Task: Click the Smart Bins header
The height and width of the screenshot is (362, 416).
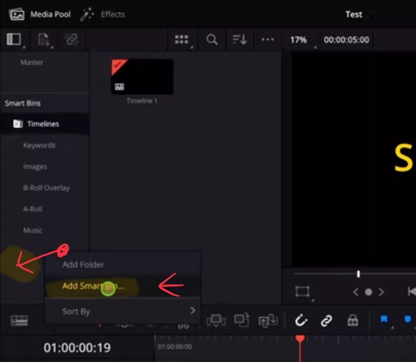Action: tap(23, 103)
